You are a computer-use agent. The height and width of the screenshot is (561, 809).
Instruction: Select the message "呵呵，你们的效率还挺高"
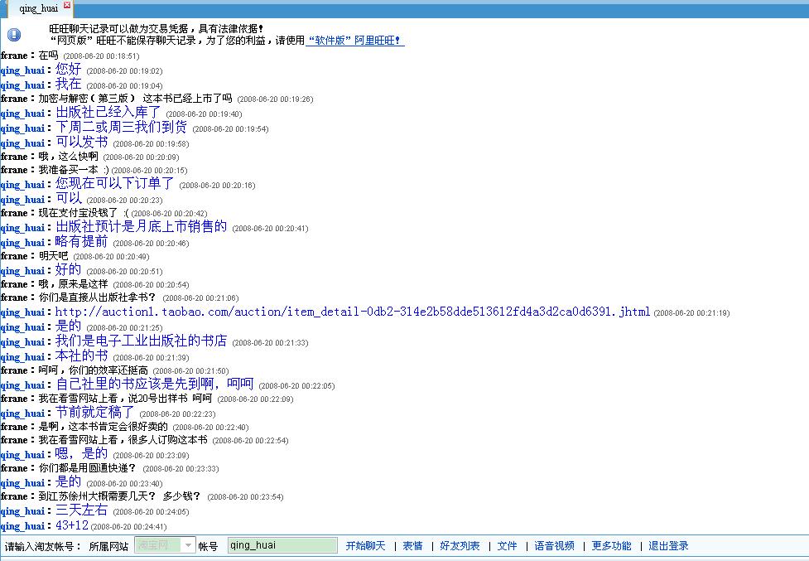click(x=93, y=370)
